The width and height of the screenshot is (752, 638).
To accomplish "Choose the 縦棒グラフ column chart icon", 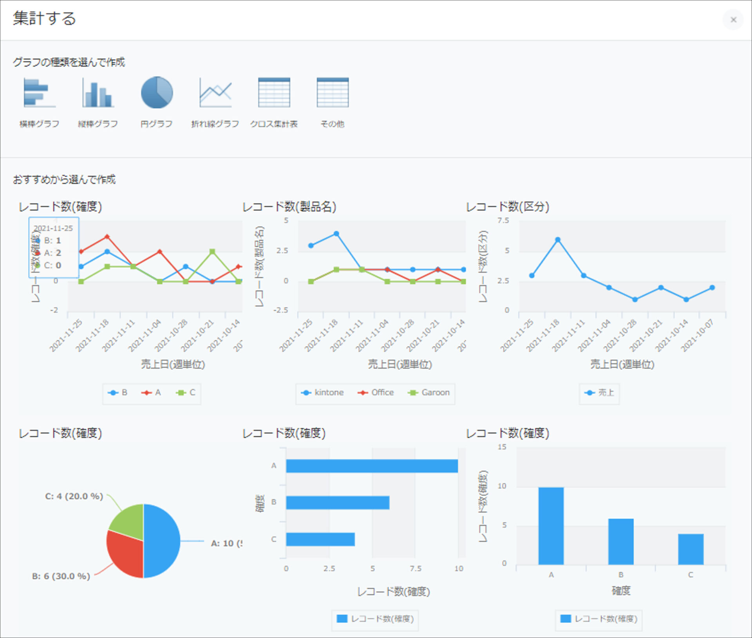I will click(98, 93).
